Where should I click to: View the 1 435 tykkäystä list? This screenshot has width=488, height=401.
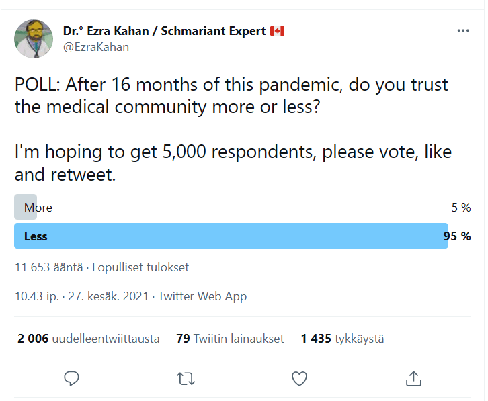click(x=342, y=339)
